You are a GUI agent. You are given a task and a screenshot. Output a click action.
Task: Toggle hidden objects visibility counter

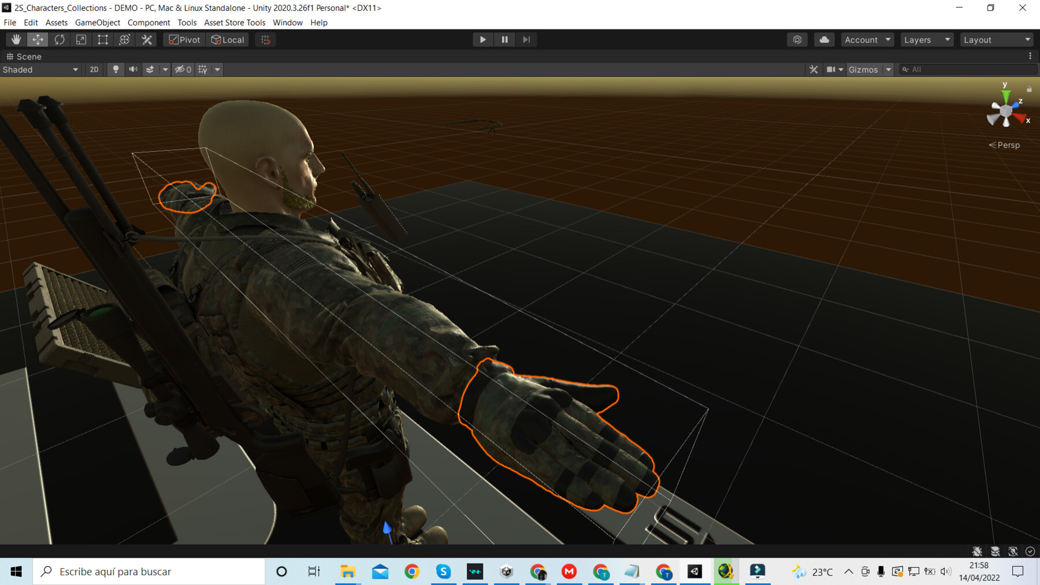point(183,69)
